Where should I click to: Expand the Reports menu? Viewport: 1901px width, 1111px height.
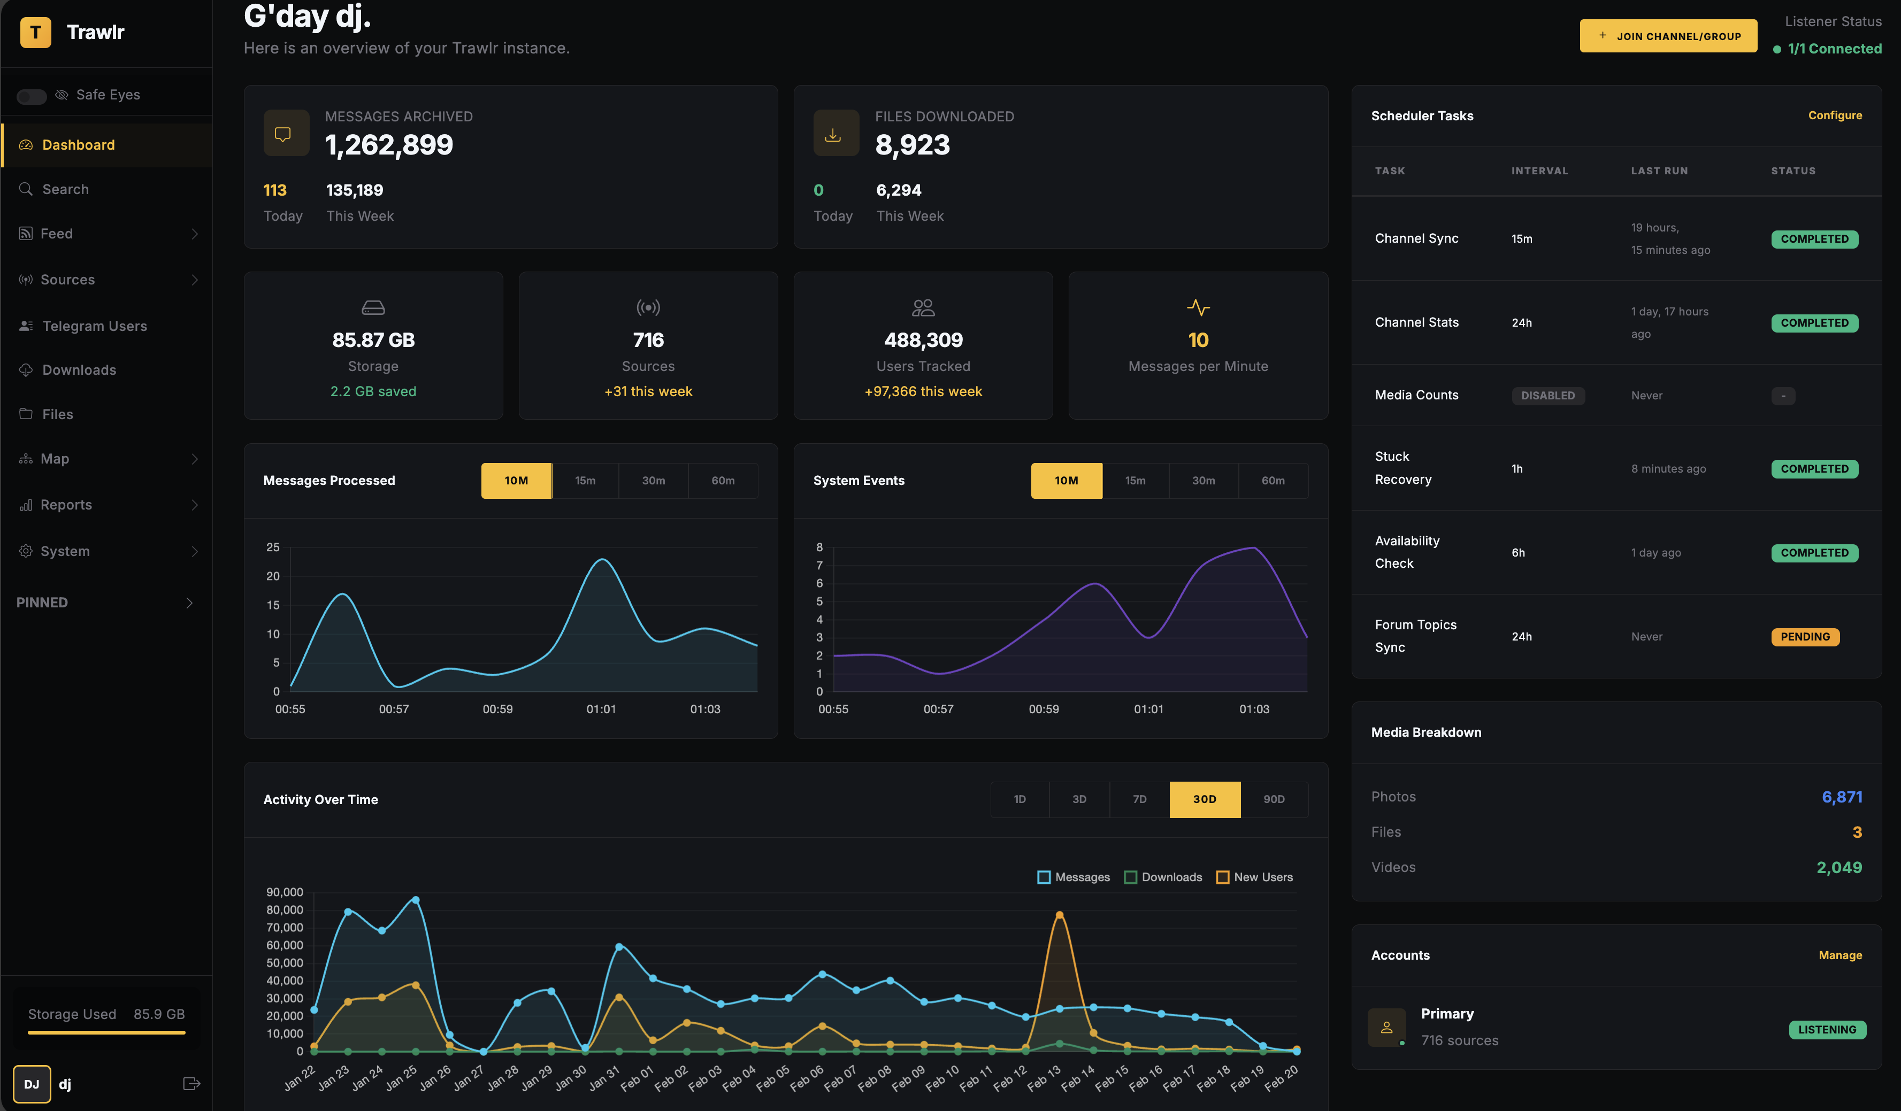pos(66,505)
